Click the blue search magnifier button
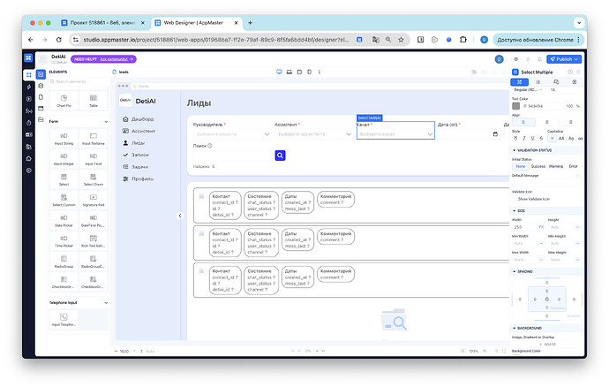The image size is (609, 387). point(280,156)
